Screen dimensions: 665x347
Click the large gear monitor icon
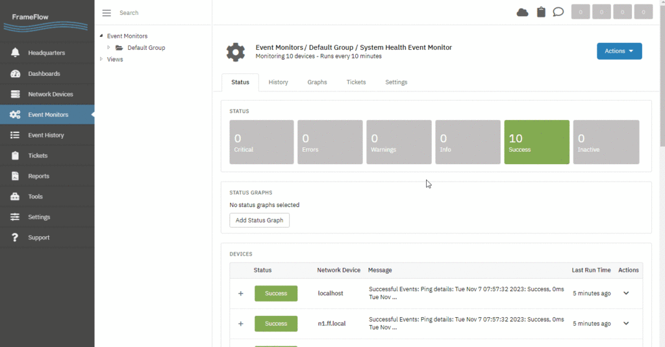(236, 52)
